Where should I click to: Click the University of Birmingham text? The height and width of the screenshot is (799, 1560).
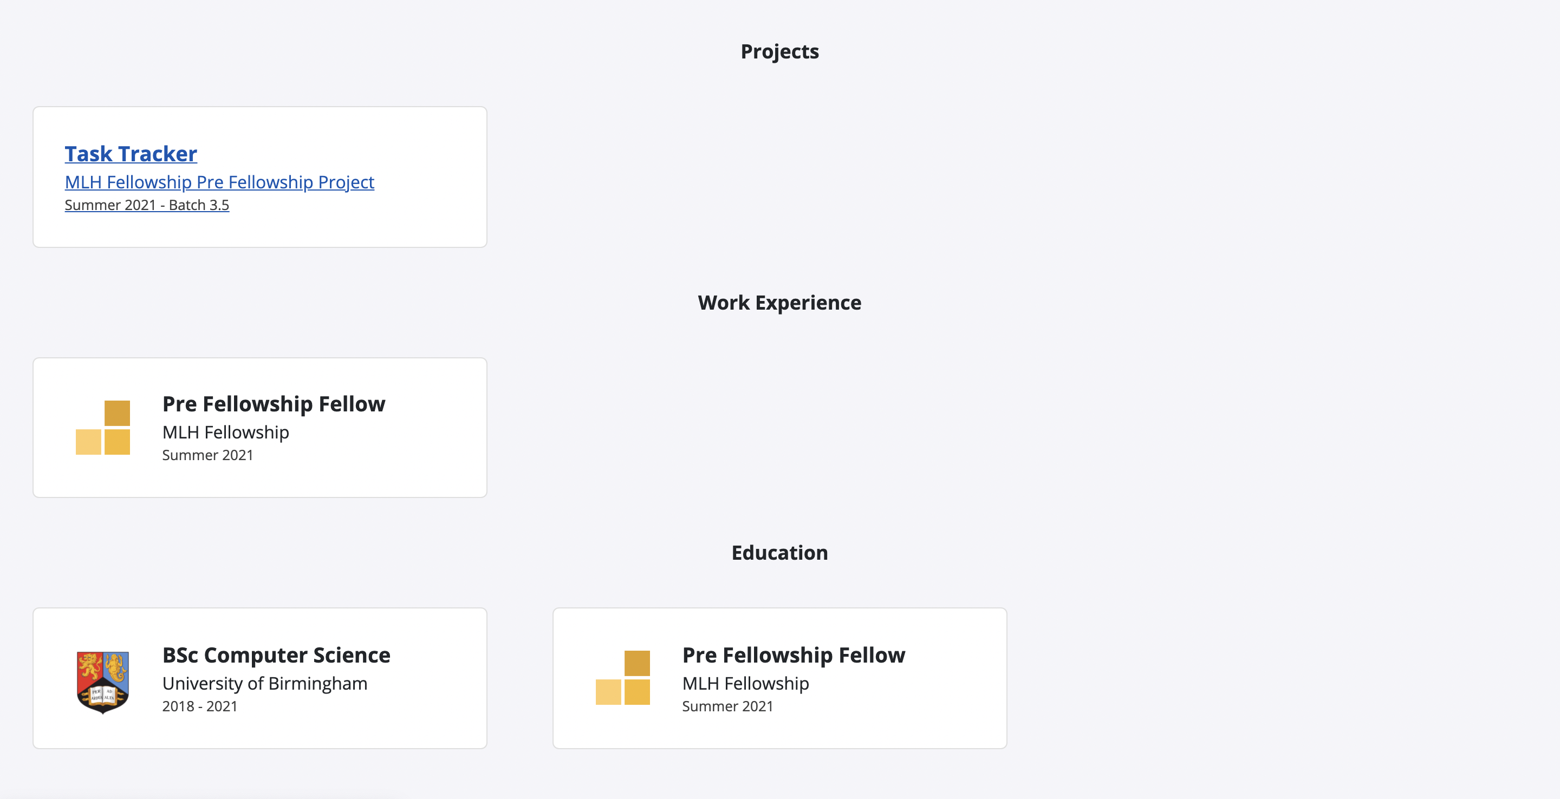(x=265, y=683)
